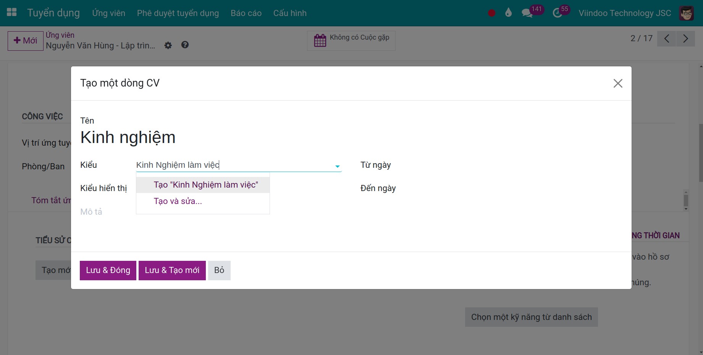The image size is (703, 355).
Task: Expand the Kiểu dropdown arrow
Action: point(337,166)
